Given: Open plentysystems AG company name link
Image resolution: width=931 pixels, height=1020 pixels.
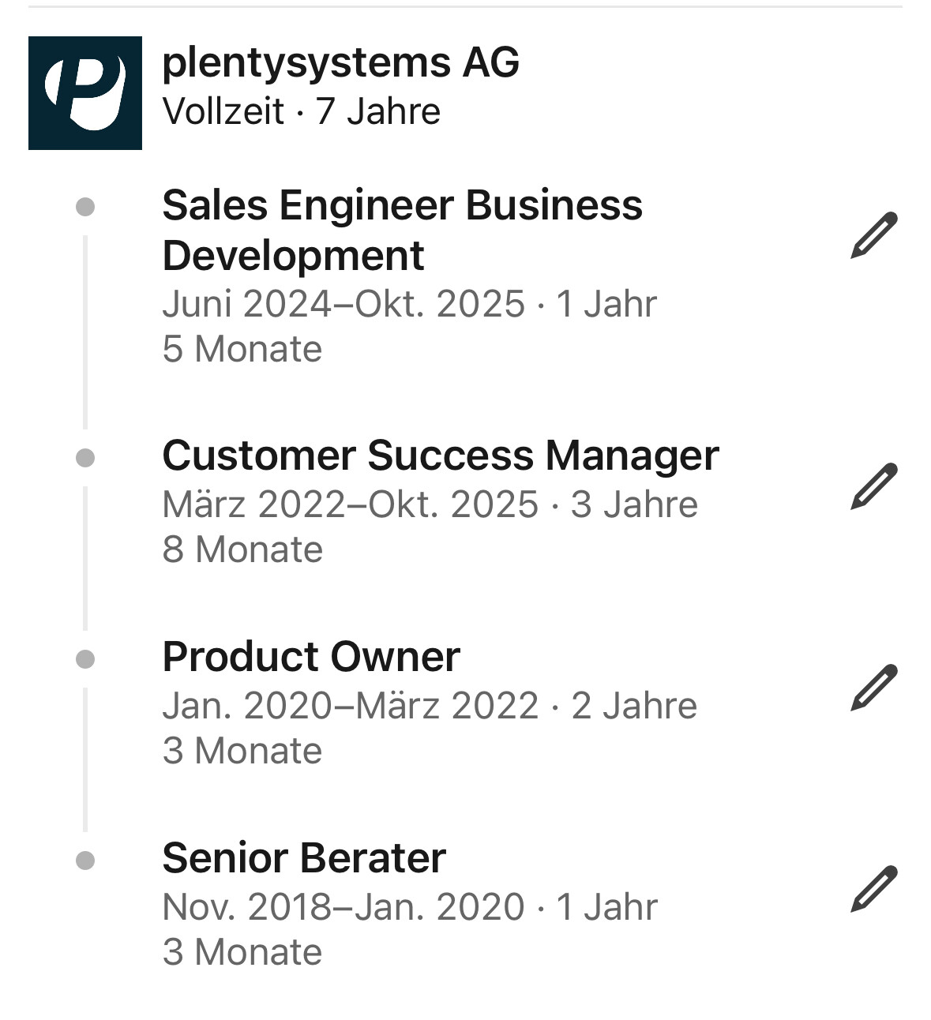Looking at the screenshot, I should (340, 62).
